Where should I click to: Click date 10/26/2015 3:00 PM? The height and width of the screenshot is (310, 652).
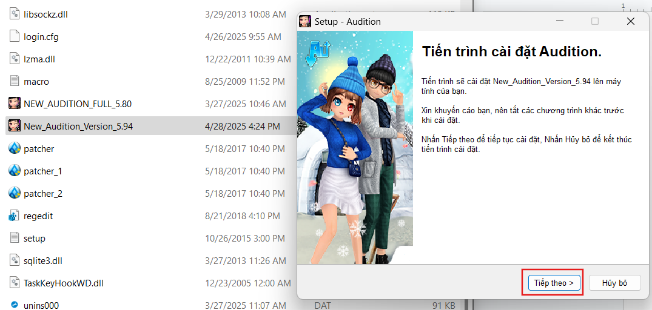pos(245,239)
